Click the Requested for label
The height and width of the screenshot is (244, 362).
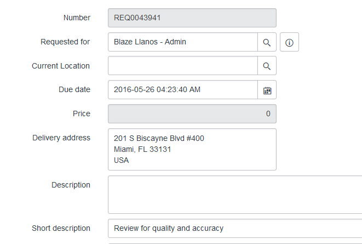click(65, 42)
